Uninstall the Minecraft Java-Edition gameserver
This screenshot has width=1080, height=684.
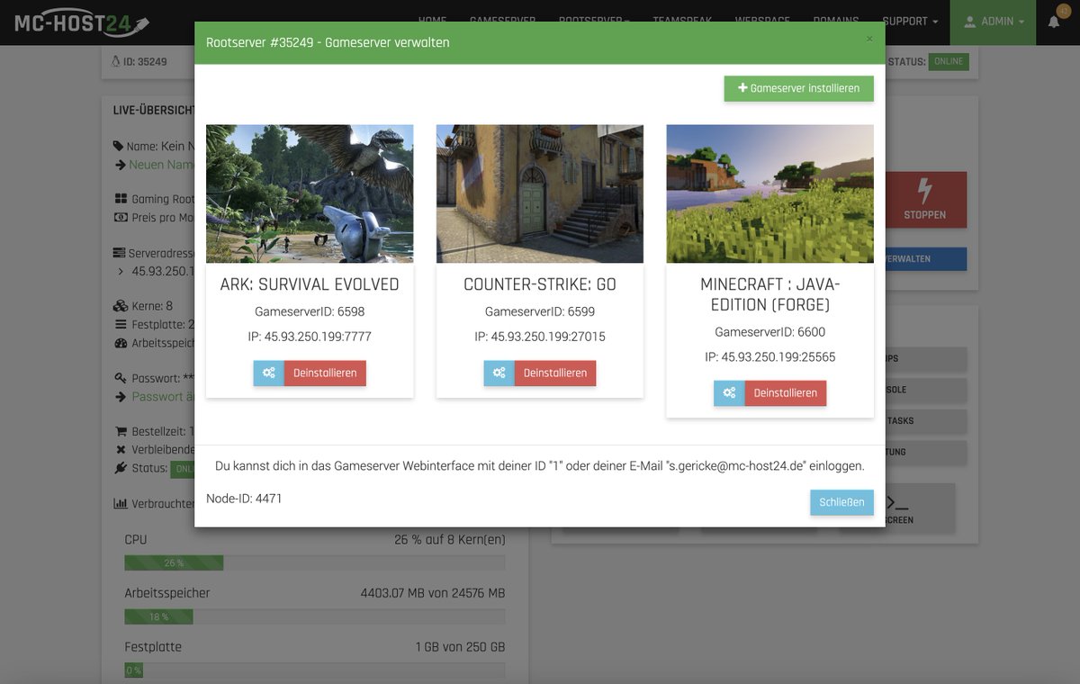coord(786,393)
